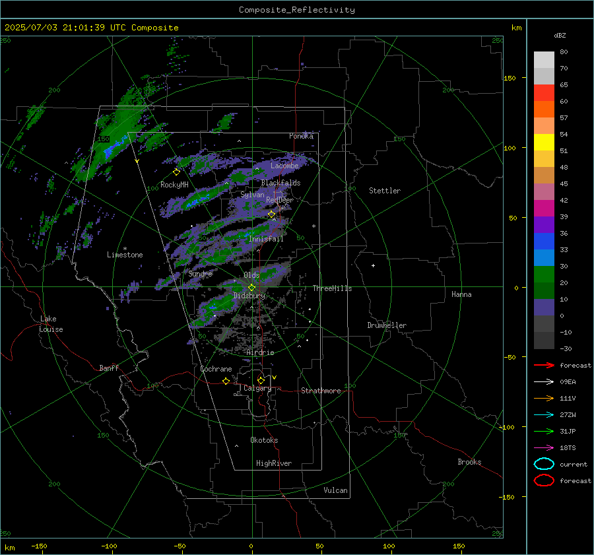Click the red forecast ellipse legend icon

coord(544,480)
